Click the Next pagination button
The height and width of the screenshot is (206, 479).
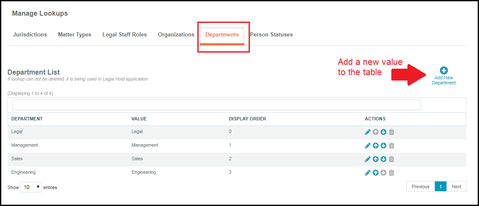pos(456,187)
